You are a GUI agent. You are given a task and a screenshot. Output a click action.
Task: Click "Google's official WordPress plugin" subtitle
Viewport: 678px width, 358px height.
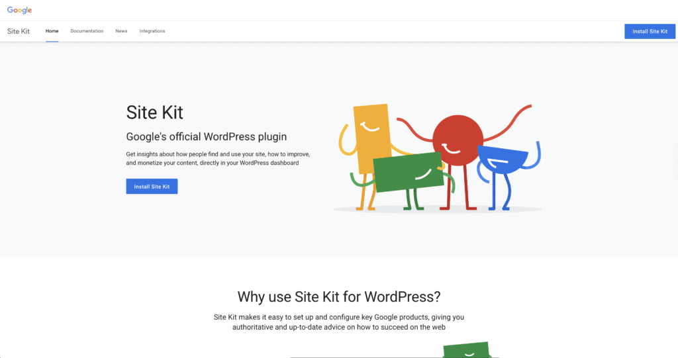(207, 136)
